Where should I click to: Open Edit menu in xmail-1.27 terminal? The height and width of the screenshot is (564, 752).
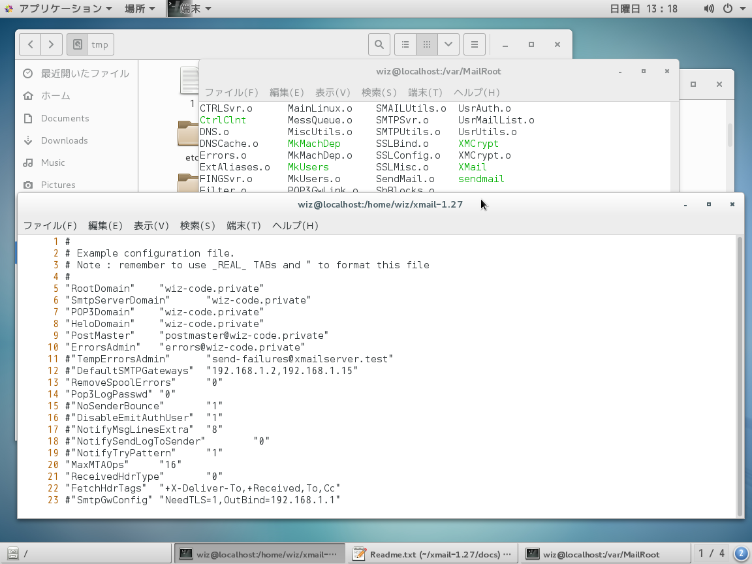[x=105, y=226]
